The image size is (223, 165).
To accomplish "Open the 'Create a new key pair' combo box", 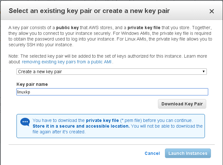I will point(112,72).
